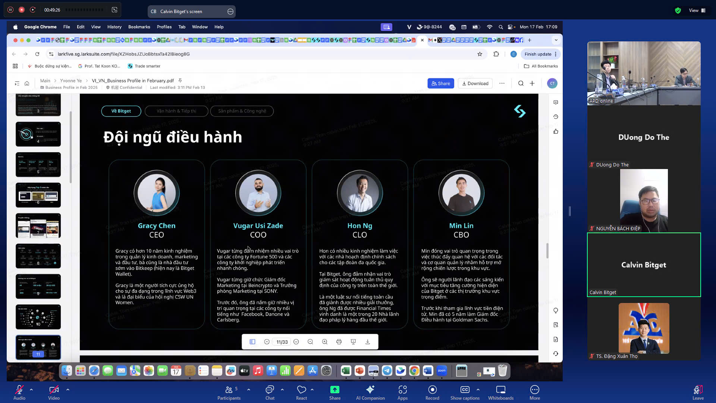Click the search icon in Lark header
716x403 pixels.
coord(521,83)
